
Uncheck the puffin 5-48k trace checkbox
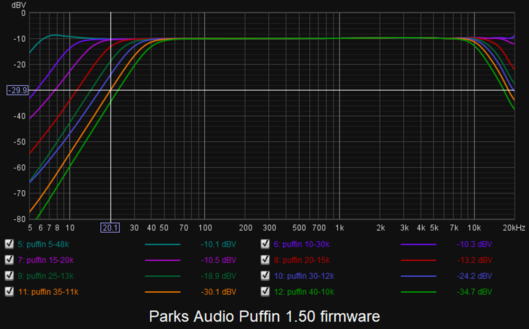point(9,244)
